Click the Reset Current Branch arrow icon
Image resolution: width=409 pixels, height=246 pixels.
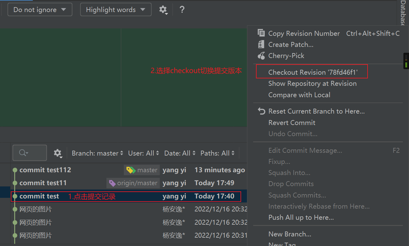pyautogui.click(x=262, y=111)
